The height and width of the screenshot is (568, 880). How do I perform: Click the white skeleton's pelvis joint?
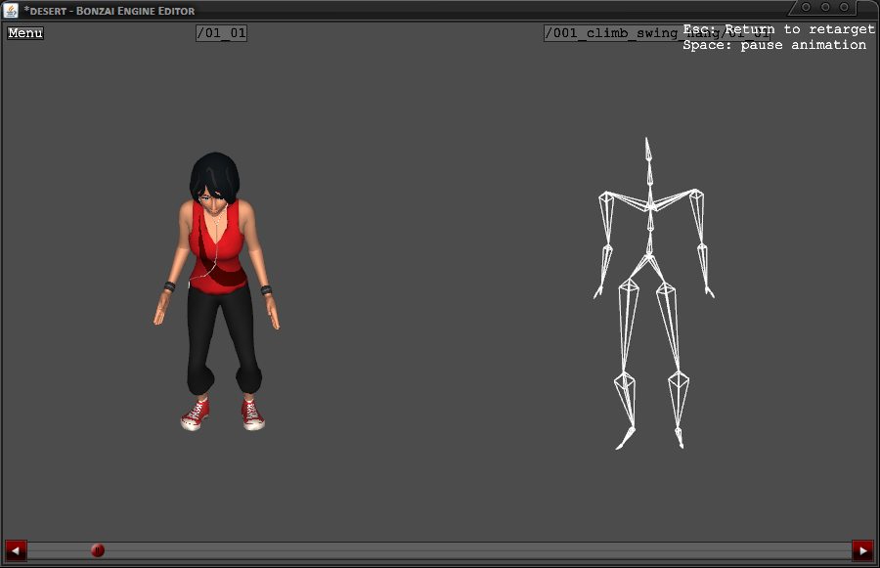click(648, 257)
